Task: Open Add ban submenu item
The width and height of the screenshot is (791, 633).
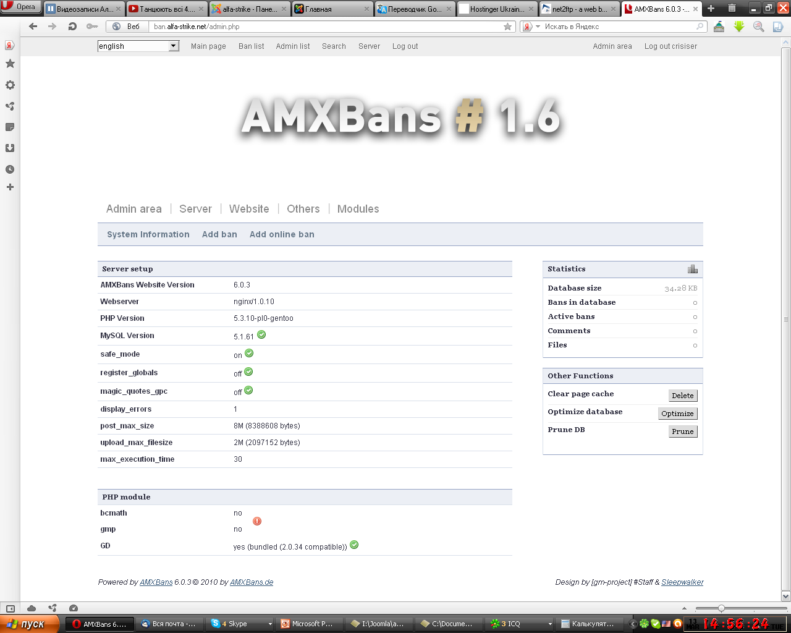Action: pos(219,234)
